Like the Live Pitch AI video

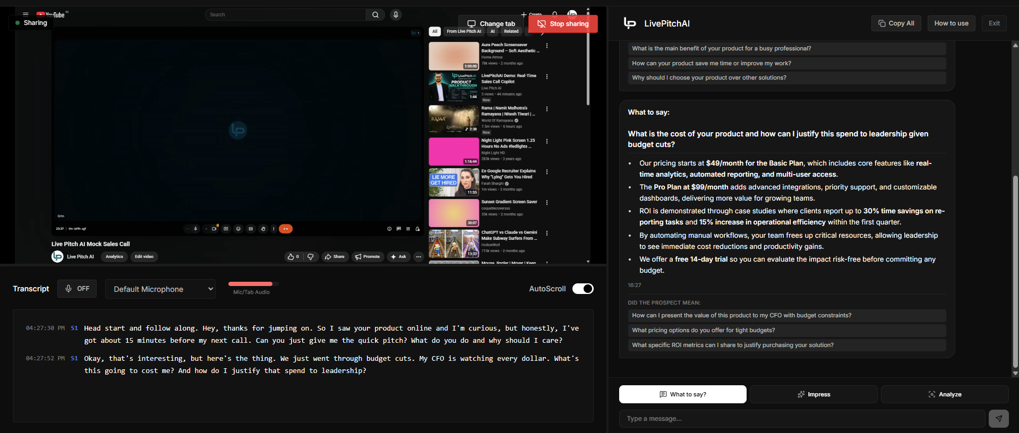coord(293,257)
